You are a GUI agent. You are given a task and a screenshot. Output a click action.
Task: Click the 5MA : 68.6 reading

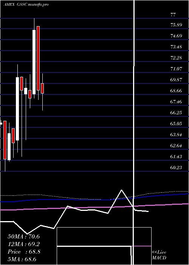coord(22,259)
